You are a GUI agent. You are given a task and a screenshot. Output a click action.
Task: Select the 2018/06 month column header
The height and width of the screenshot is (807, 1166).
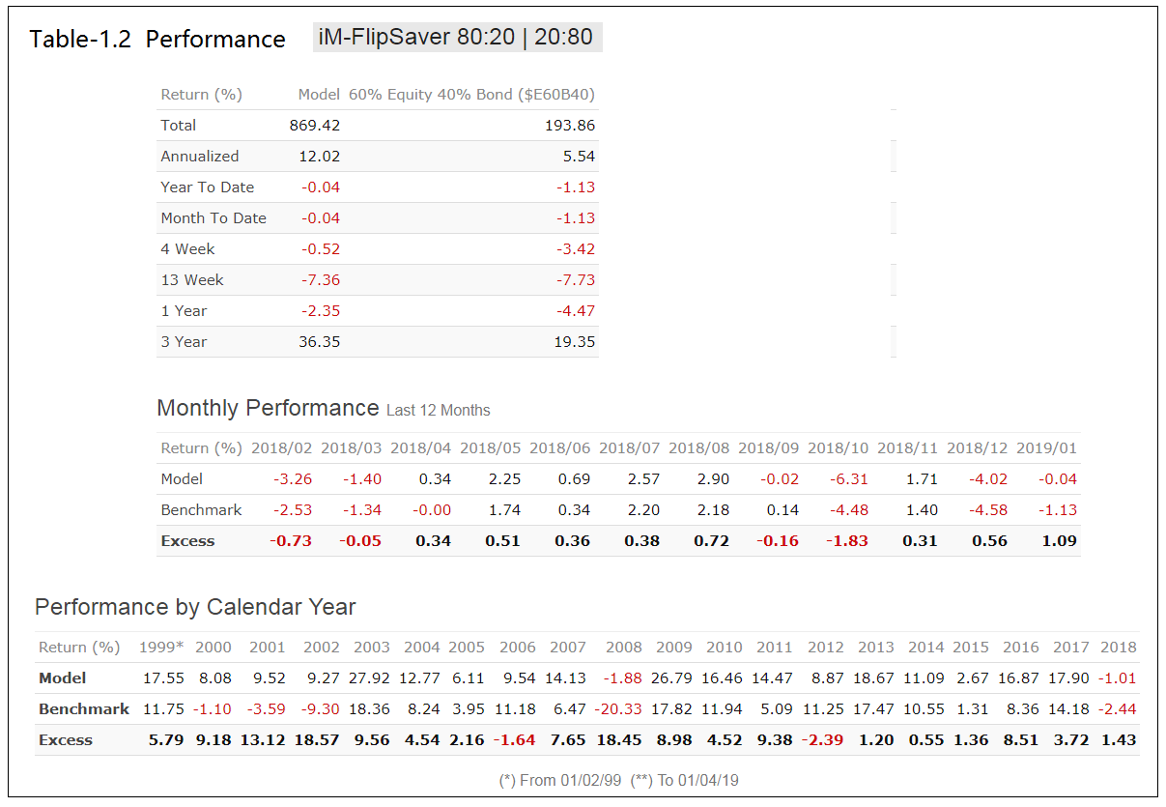pos(560,448)
